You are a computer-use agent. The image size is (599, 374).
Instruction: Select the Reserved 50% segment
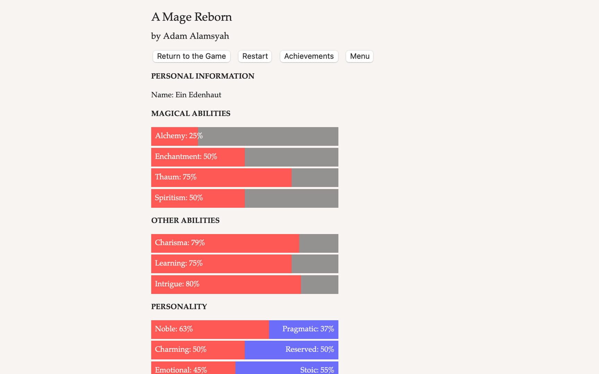292,350
